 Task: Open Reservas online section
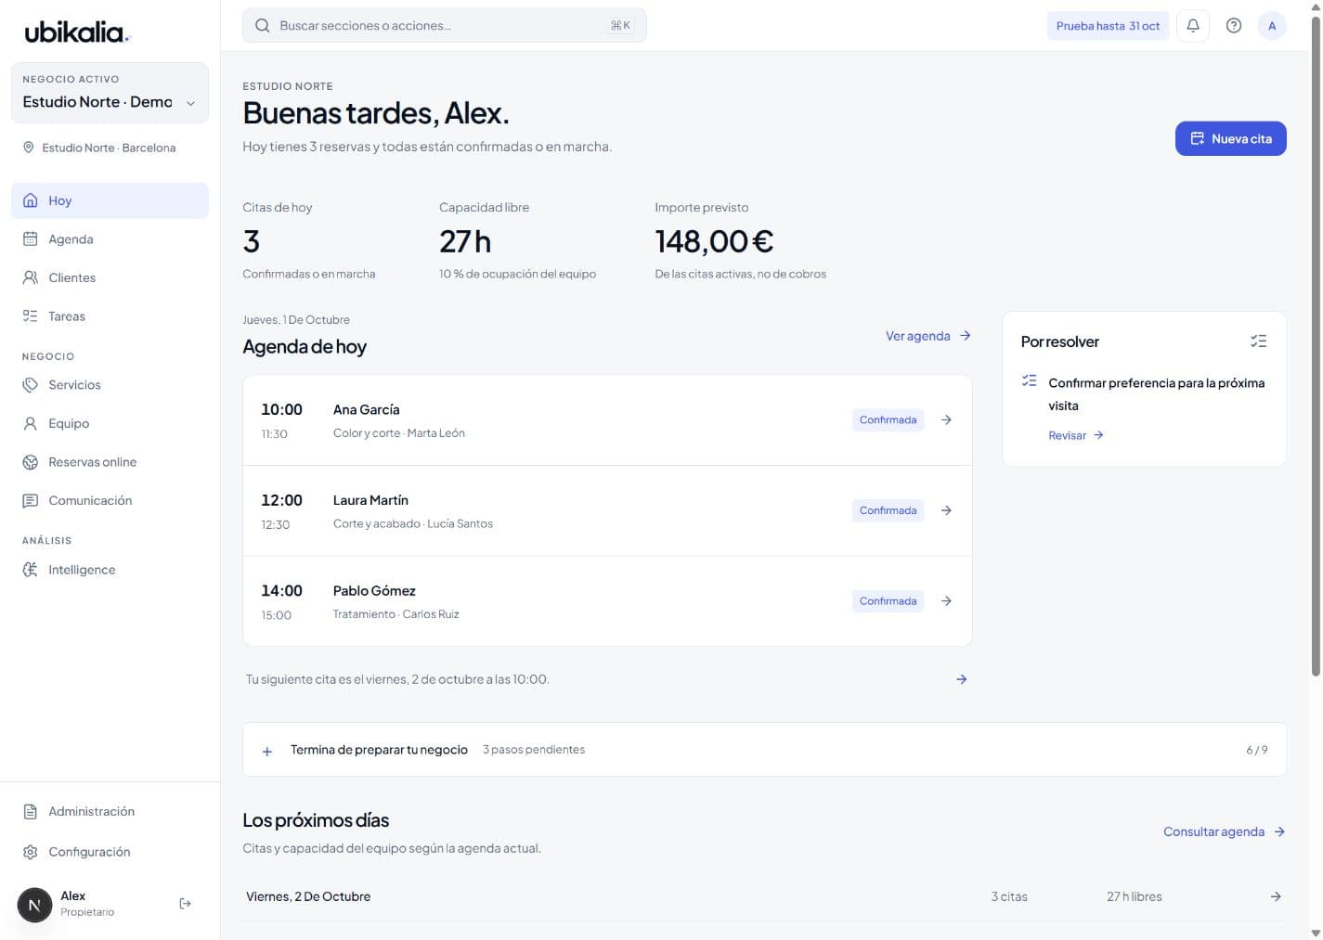point(110,462)
